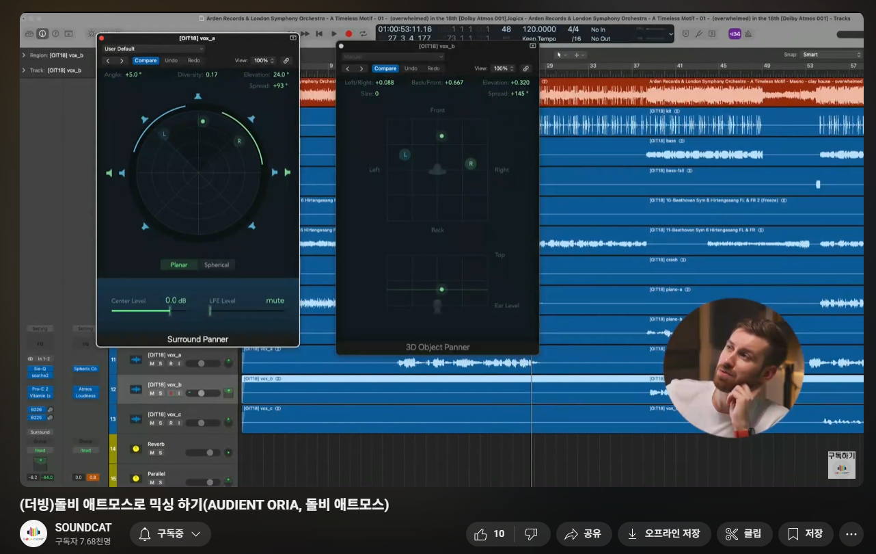Open YouTube more actions ellipsis button
The height and width of the screenshot is (554, 876).
851,534
